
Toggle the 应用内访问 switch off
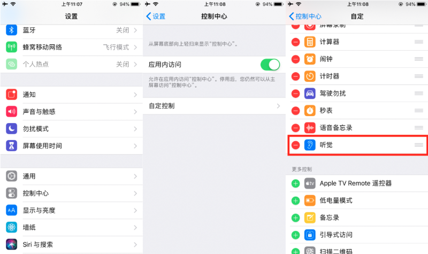(x=270, y=65)
